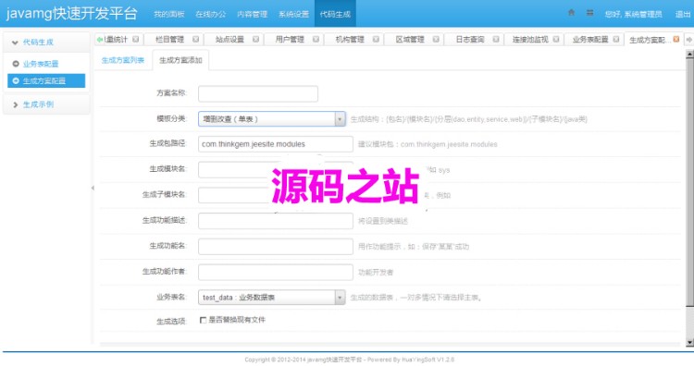Switch to the 日志查询 tab
The height and width of the screenshot is (366, 694).
[470, 40]
